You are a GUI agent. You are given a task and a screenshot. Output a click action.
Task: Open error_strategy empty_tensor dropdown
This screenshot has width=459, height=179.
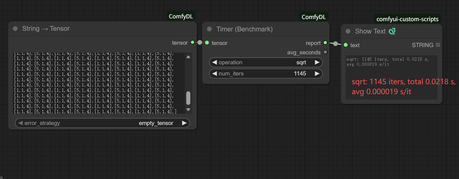(x=102, y=123)
